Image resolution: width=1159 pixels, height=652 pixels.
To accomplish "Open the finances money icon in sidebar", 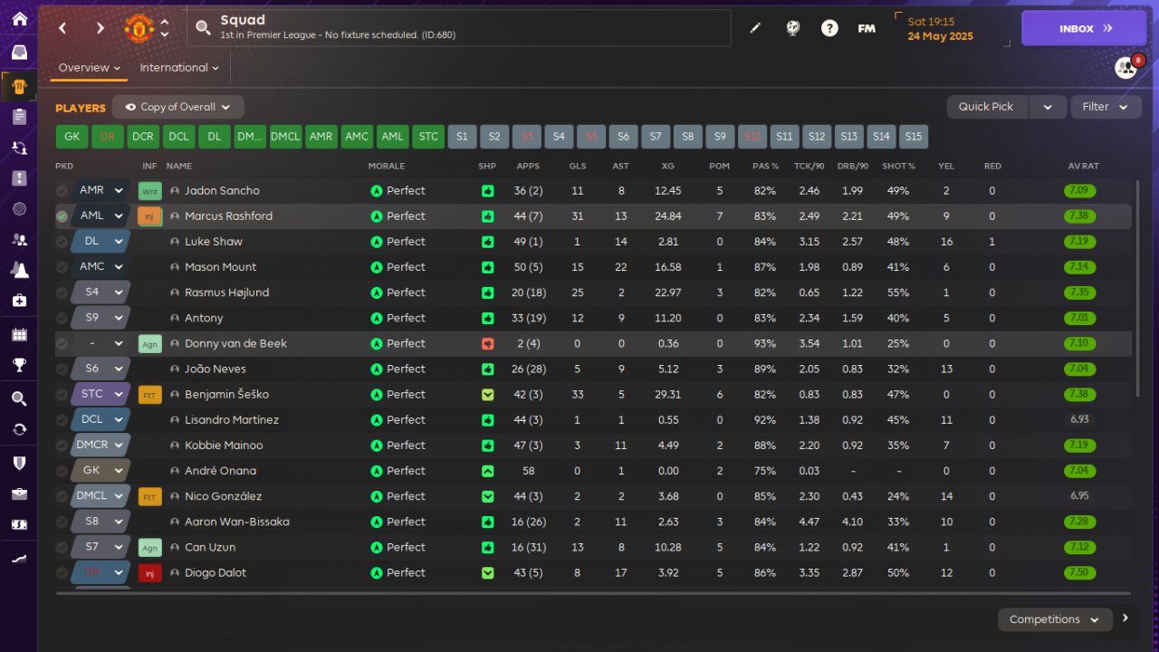I will click(x=19, y=525).
